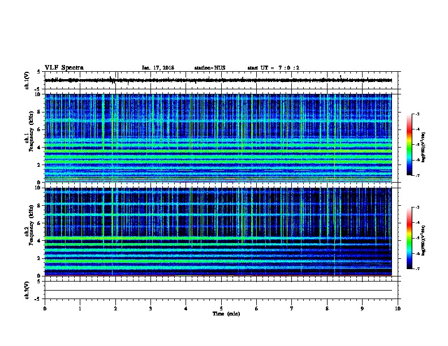Click the ch.2 spectrogram image panel

tap(218, 232)
